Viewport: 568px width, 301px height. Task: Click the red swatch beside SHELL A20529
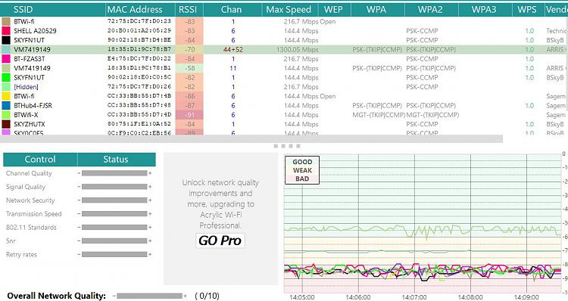click(x=6, y=31)
